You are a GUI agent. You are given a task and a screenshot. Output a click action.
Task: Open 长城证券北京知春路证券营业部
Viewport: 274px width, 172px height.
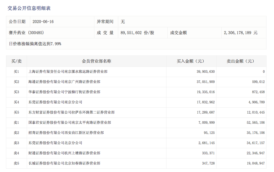(x=64, y=163)
